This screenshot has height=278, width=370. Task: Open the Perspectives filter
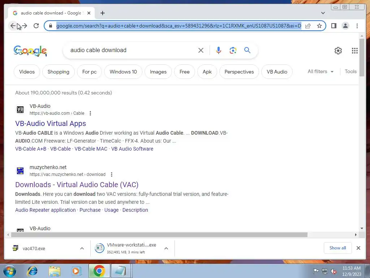239,72
